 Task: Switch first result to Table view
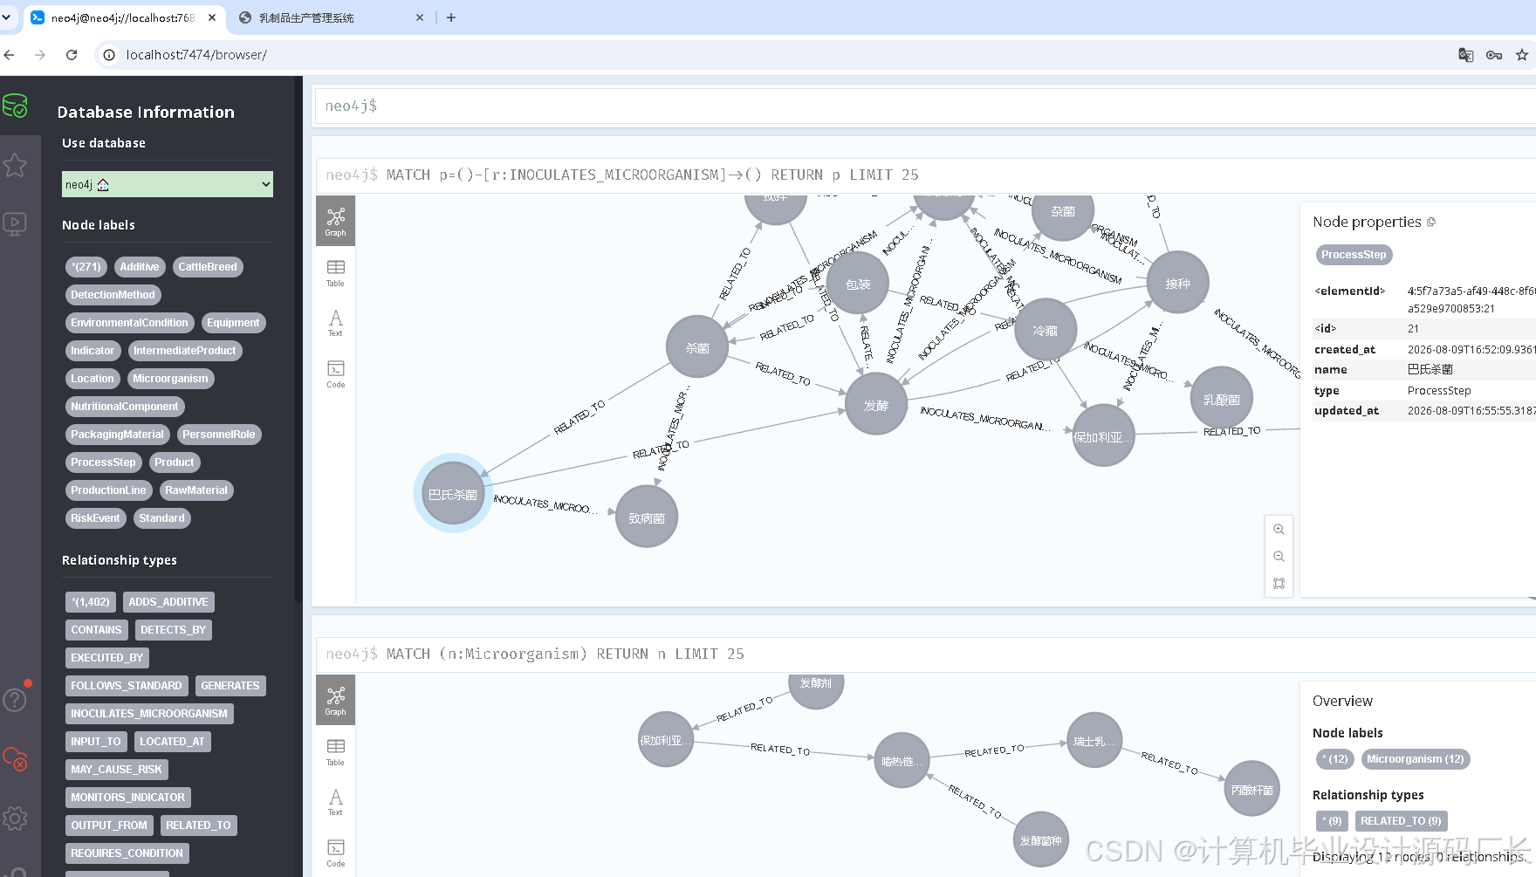(336, 272)
